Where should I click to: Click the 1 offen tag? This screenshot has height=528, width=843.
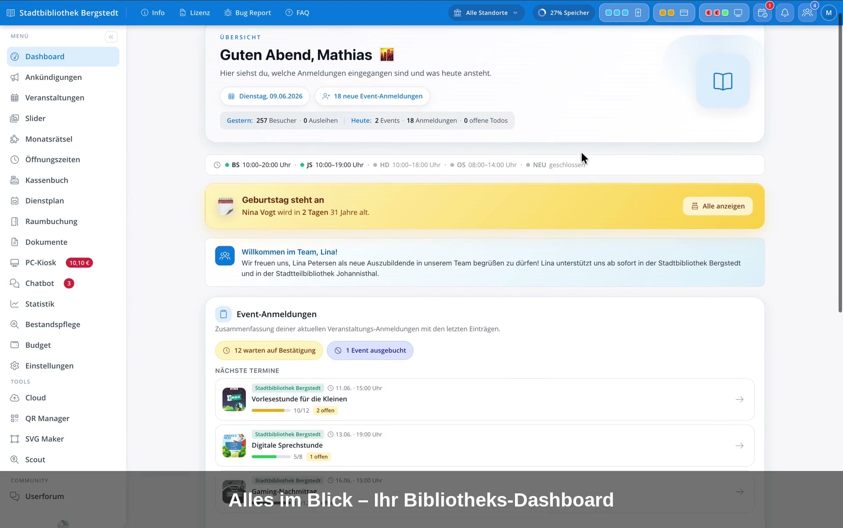coord(319,457)
